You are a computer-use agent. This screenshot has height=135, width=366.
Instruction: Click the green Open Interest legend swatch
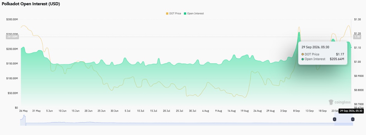coord(185,13)
